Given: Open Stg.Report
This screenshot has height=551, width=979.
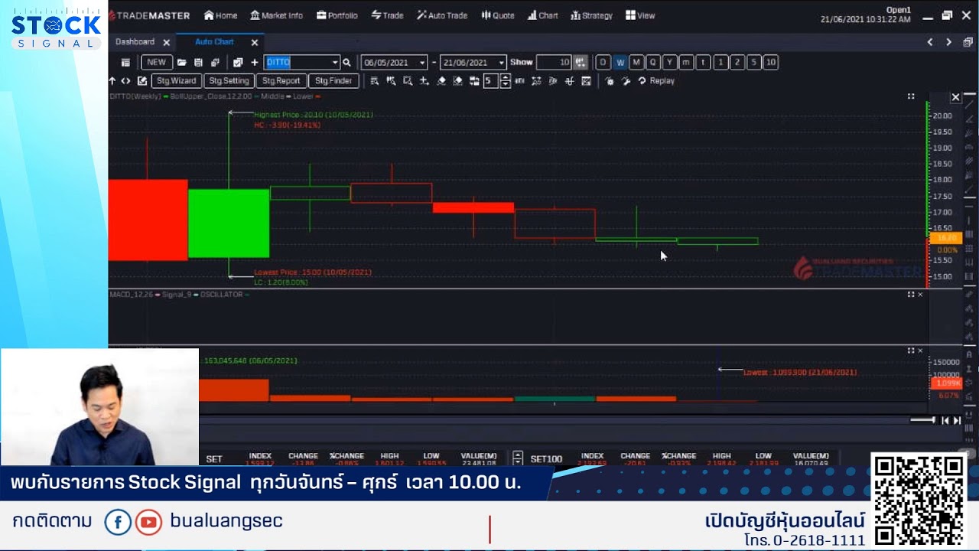Looking at the screenshot, I should click(x=281, y=81).
